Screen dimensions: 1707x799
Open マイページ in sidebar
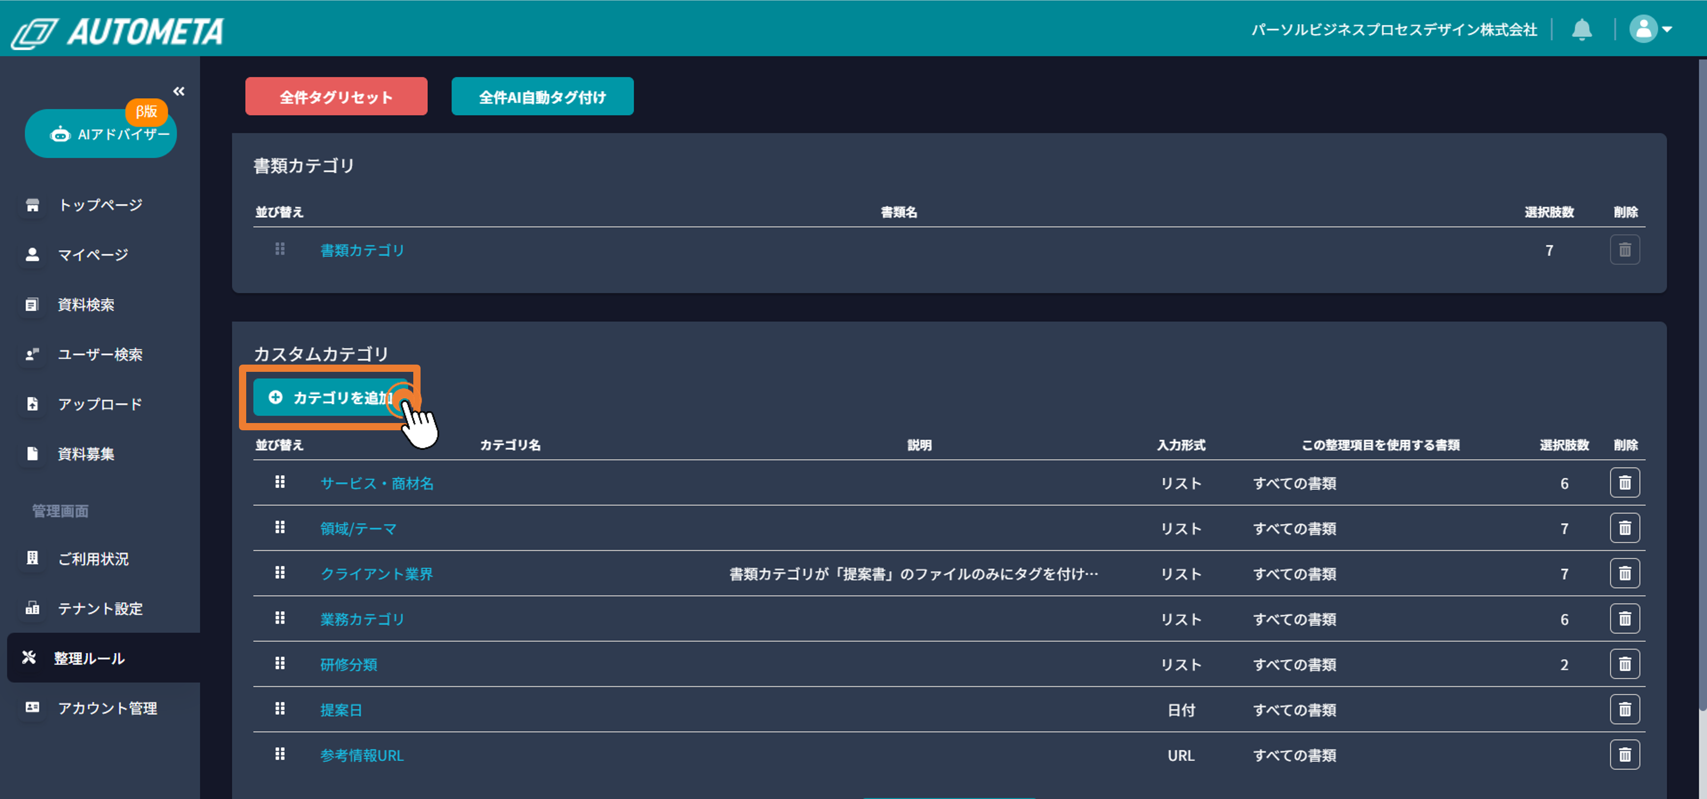pyautogui.click(x=93, y=254)
